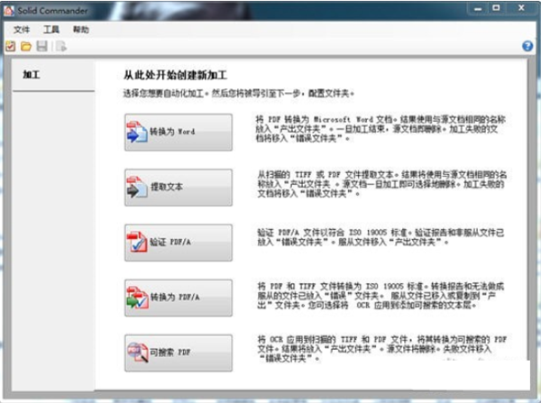The height and width of the screenshot is (403, 541).
Task: Click the 从此处开始创建新加工 heading
Action: click(x=179, y=75)
